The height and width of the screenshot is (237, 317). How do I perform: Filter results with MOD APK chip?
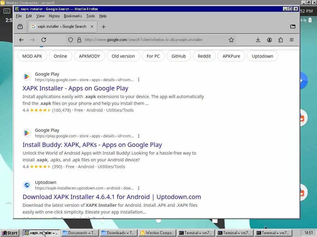(x=32, y=56)
